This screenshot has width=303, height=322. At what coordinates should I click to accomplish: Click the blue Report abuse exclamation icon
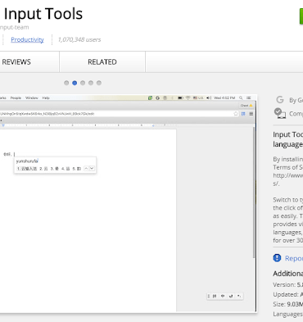point(277,258)
